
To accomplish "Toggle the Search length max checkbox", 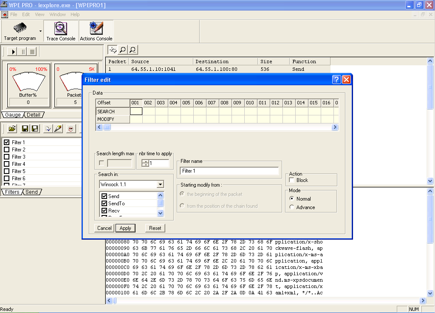I will (x=102, y=163).
